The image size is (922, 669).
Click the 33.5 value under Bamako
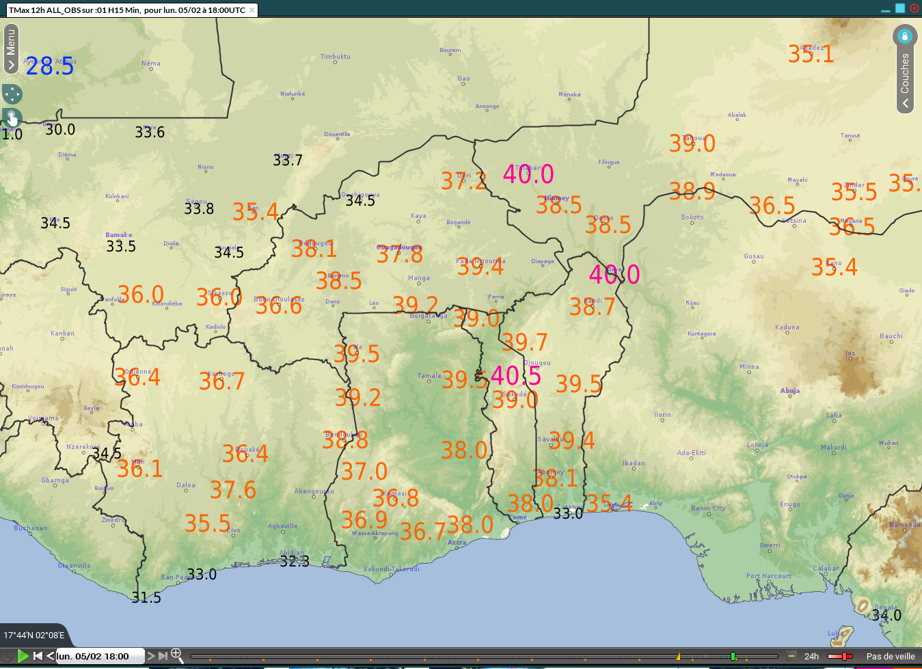pos(121,247)
